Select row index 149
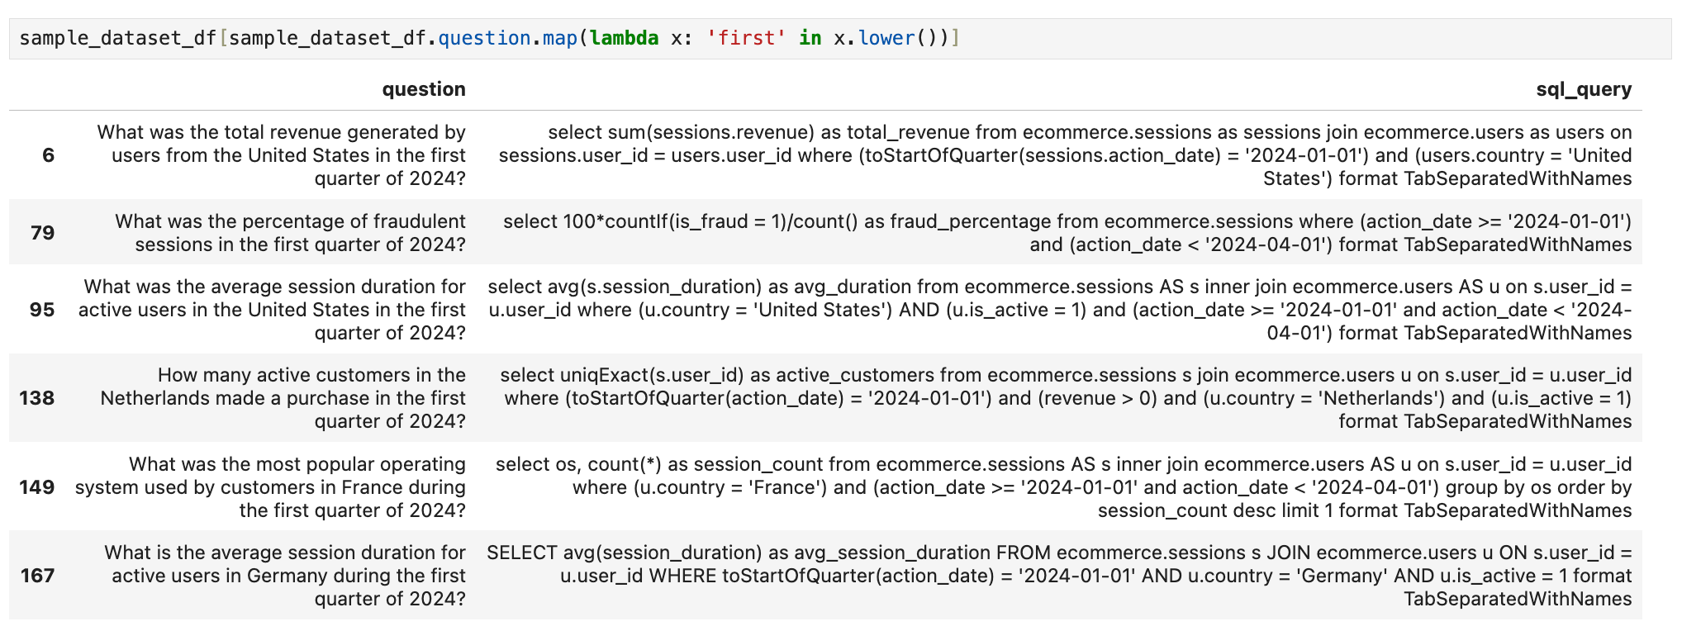 click(x=37, y=487)
